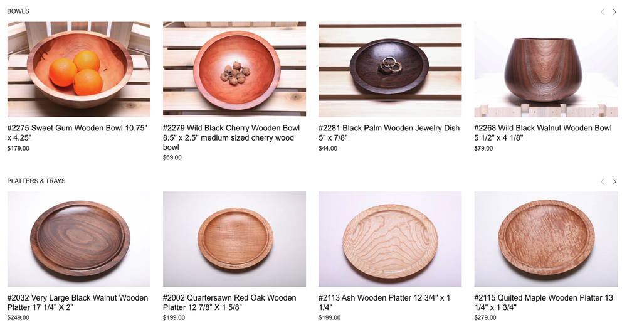Go back in Platters & Trays carousel
This screenshot has height=330, width=627.
pyautogui.click(x=602, y=181)
